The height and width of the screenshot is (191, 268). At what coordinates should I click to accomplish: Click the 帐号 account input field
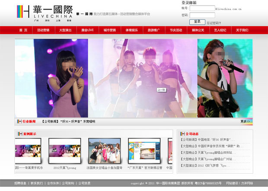click(202, 8)
